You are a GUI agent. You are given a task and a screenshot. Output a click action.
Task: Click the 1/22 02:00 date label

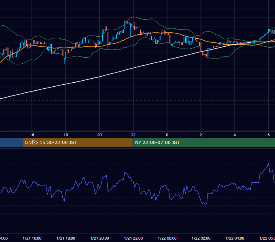(x=201, y=238)
